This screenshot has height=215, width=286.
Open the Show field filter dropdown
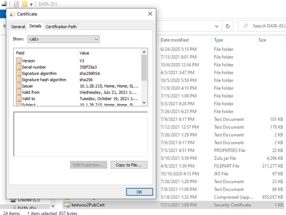click(x=96, y=39)
